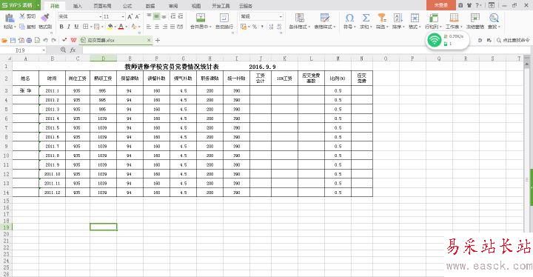The height and width of the screenshot is (277, 533).
Task: Click the Cut scissors icon
Action: click(x=22, y=16)
